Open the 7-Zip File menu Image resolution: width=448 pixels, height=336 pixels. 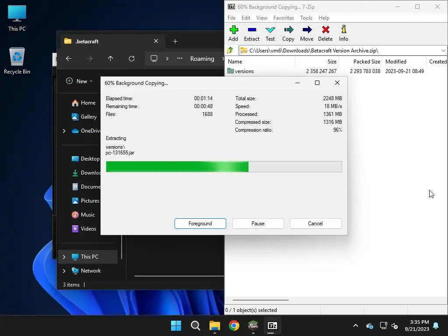[231, 17]
